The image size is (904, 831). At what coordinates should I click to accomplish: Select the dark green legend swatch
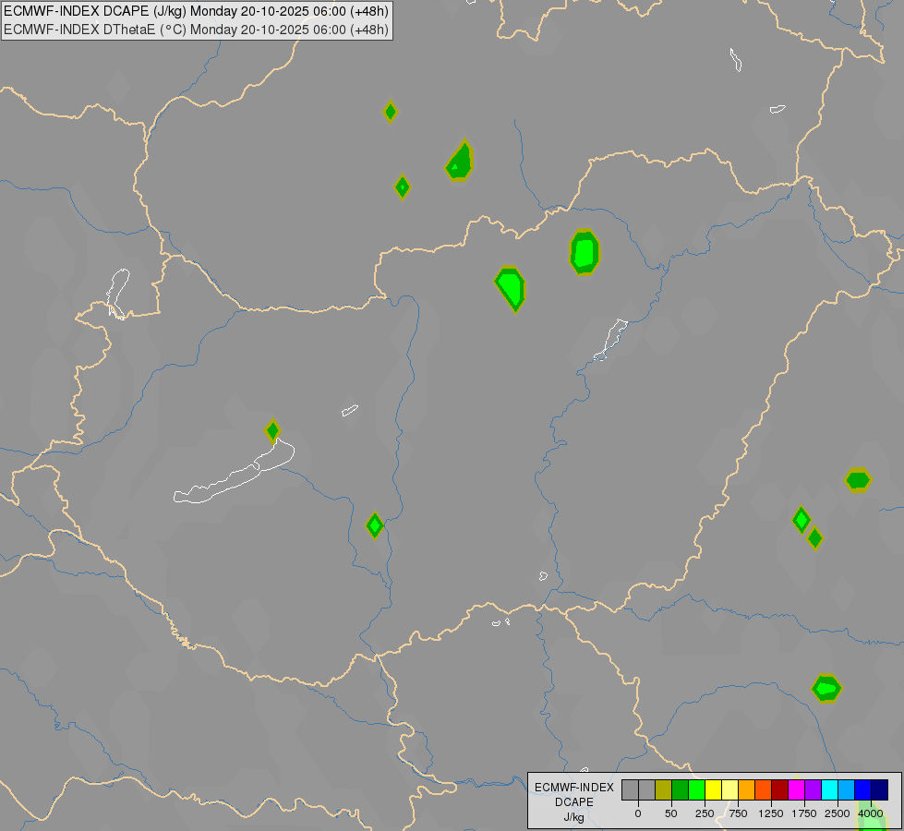click(680, 790)
